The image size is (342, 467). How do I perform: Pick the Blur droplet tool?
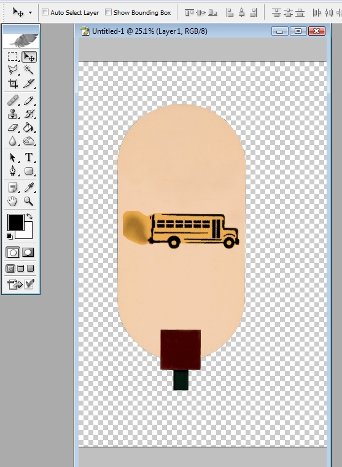[12, 141]
